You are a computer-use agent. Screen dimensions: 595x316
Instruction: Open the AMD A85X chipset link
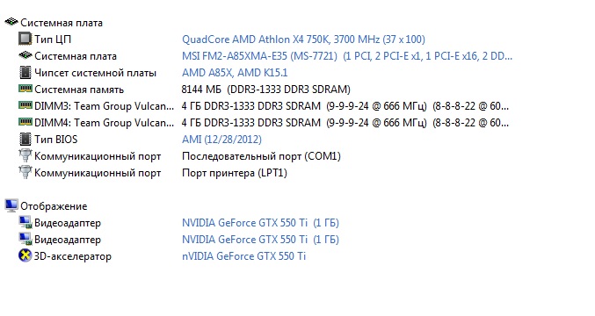coord(235,73)
